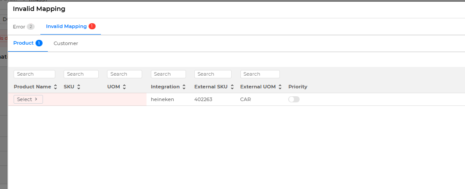This screenshot has height=189, width=465.
Task: Select the Product sub-tab
Action: [27, 43]
